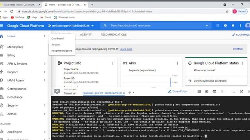250x140 pixels.
Task: Switch to the RECOMMENDATIONS tab
Action: (114, 35)
